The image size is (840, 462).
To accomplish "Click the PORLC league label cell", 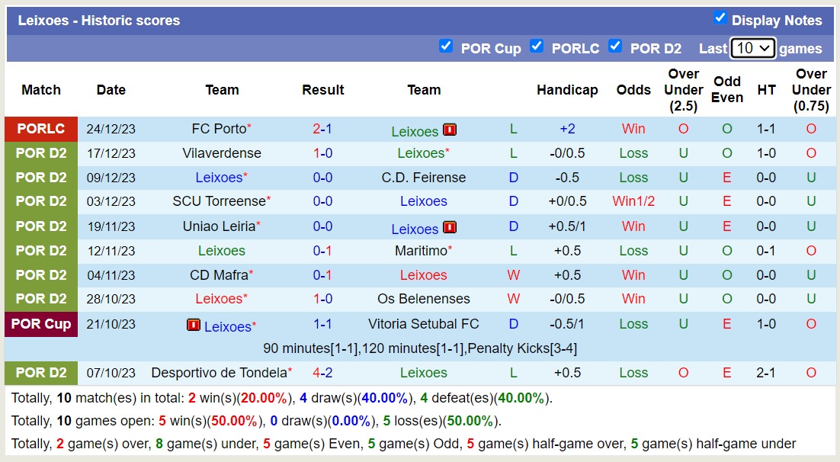I will (x=41, y=129).
